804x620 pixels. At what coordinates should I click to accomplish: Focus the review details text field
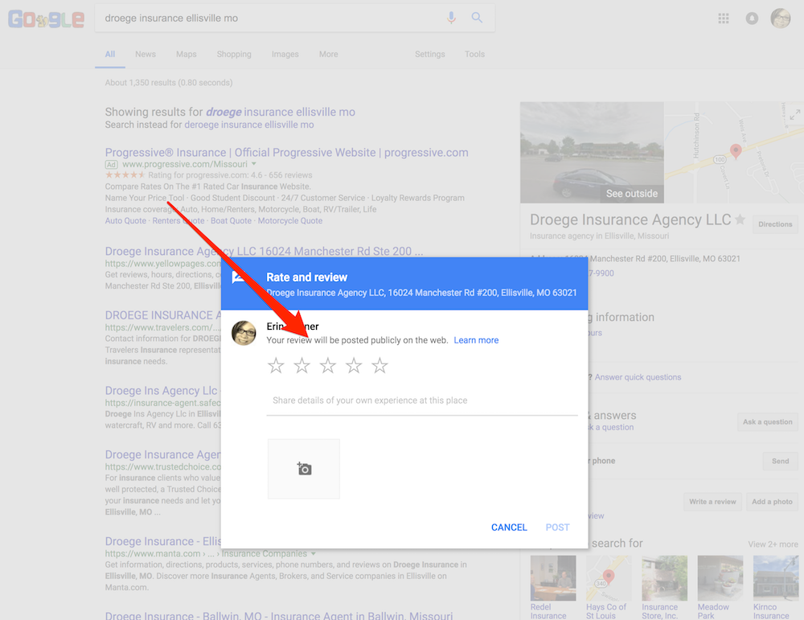click(422, 400)
